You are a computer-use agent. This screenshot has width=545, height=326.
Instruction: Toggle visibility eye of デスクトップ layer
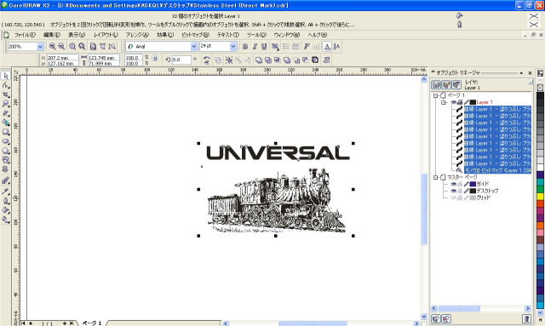pyautogui.click(x=453, y=191)
